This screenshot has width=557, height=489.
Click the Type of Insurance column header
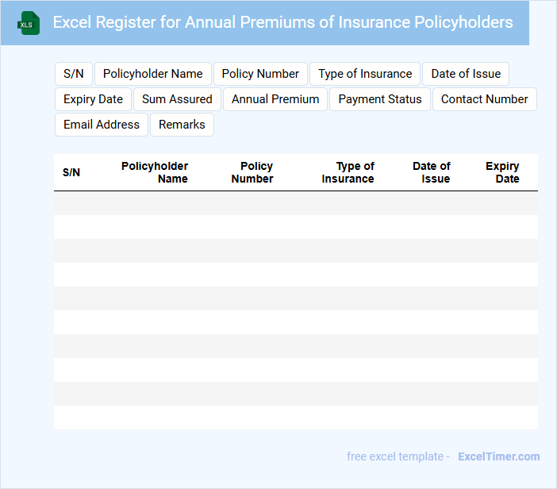pyautogui.click(x=348, y=172)
